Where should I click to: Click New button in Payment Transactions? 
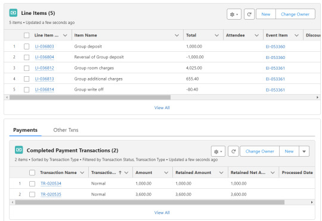point(289,151)
